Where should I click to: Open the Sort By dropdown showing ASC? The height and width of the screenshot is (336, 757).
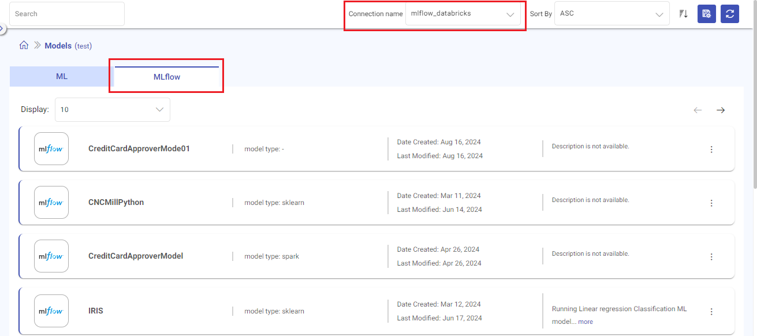(x=611, y=13)
